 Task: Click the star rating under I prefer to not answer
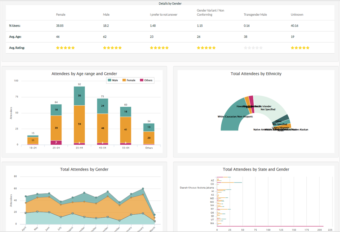click(159, 48)
